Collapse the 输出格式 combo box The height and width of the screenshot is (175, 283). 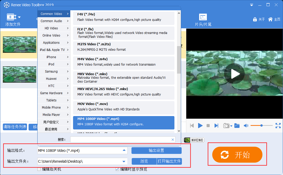(x=124, y=150)
